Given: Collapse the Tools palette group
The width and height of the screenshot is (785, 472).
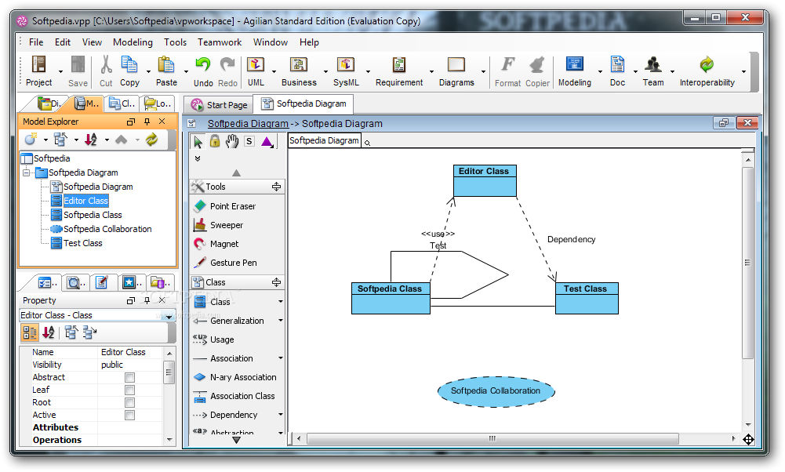Looking at the screenshot, I should 276,187.
